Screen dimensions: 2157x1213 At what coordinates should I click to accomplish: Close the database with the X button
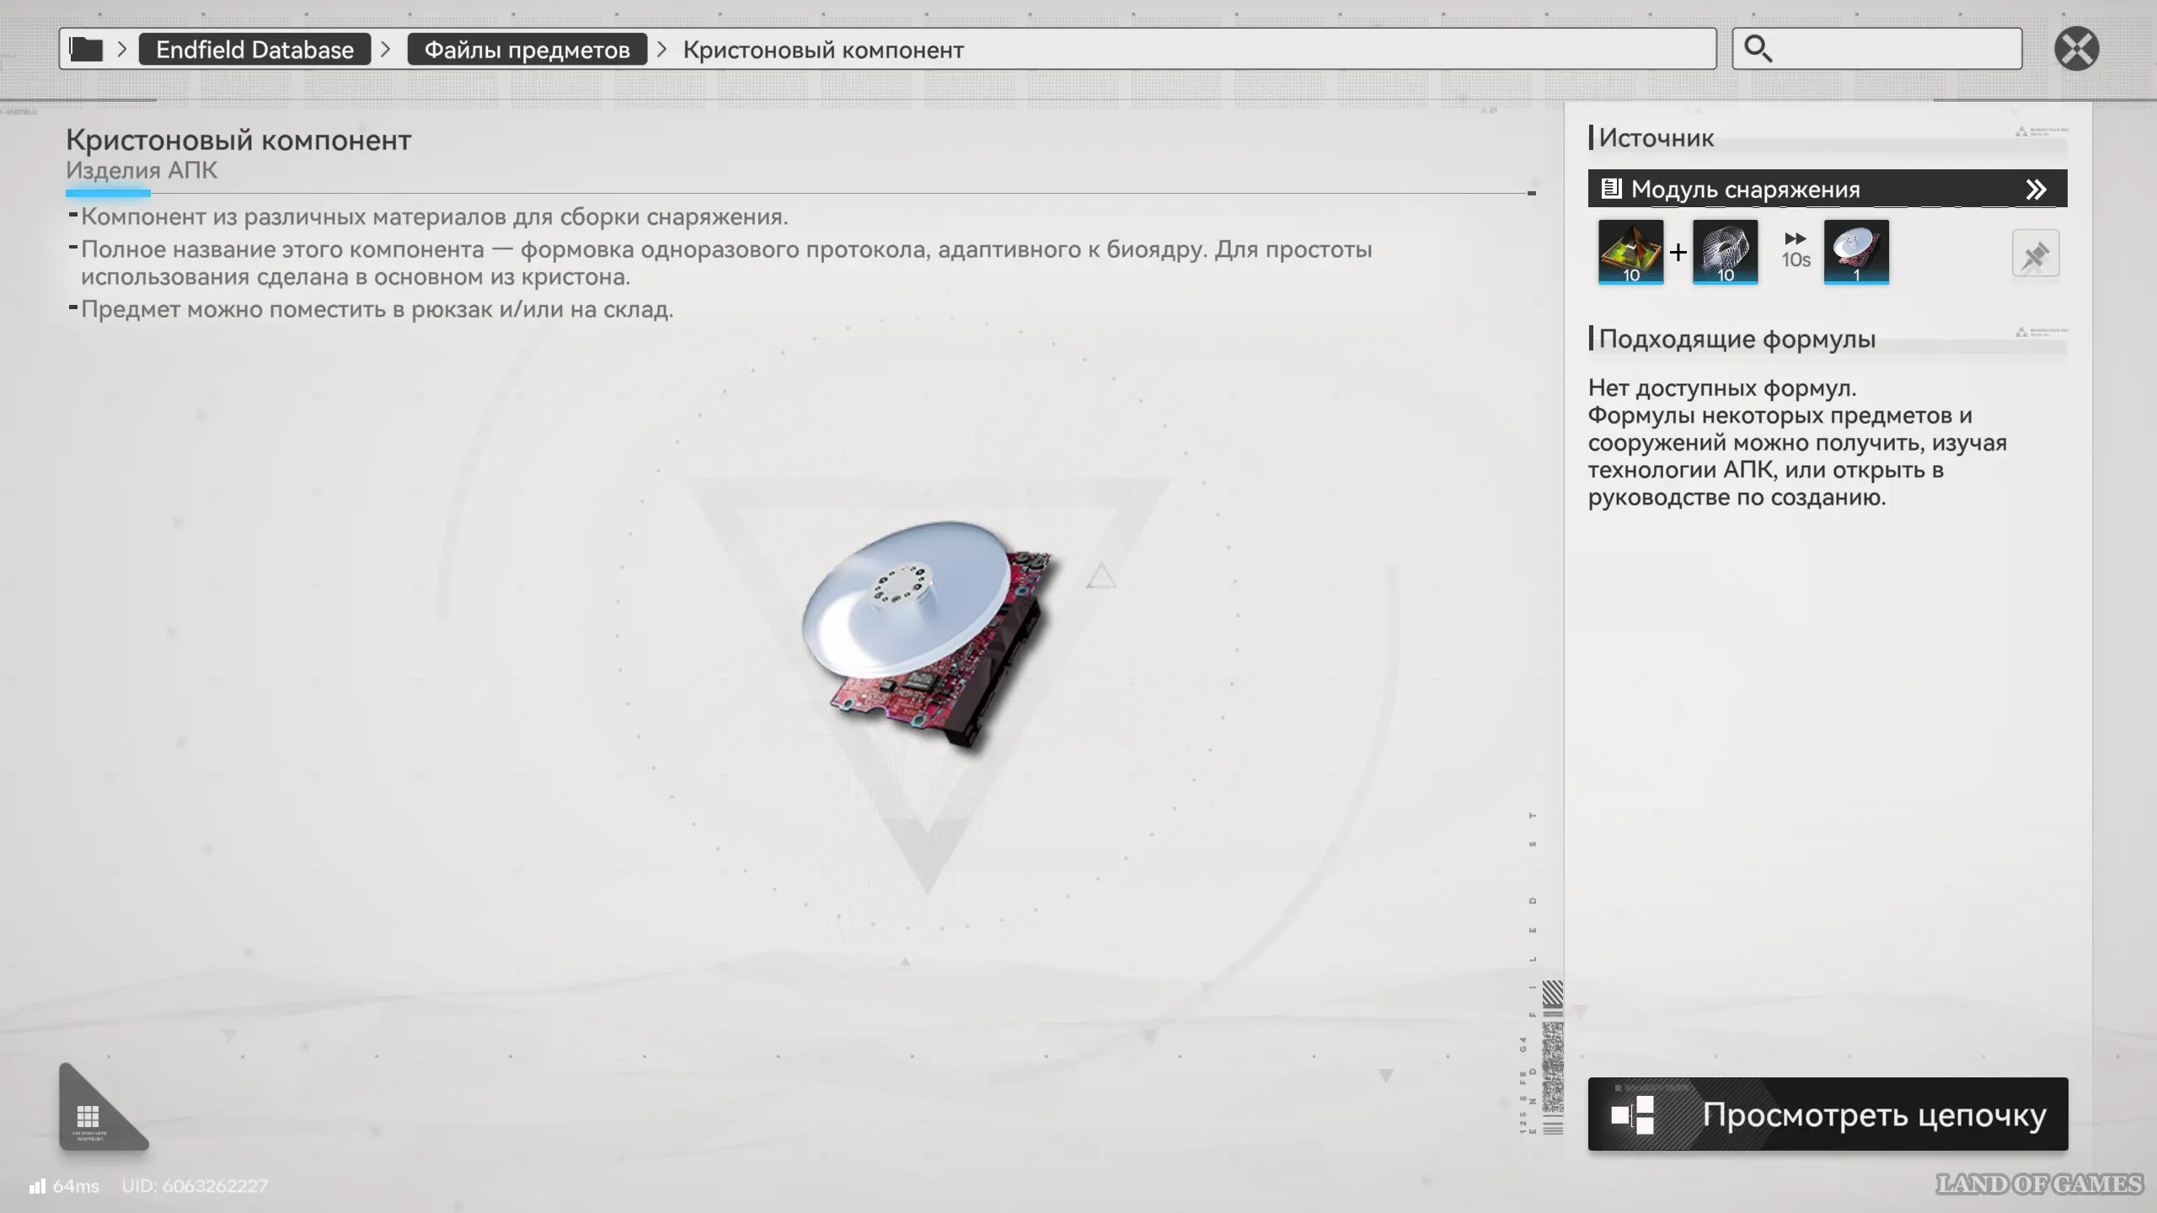(2076, 49)
